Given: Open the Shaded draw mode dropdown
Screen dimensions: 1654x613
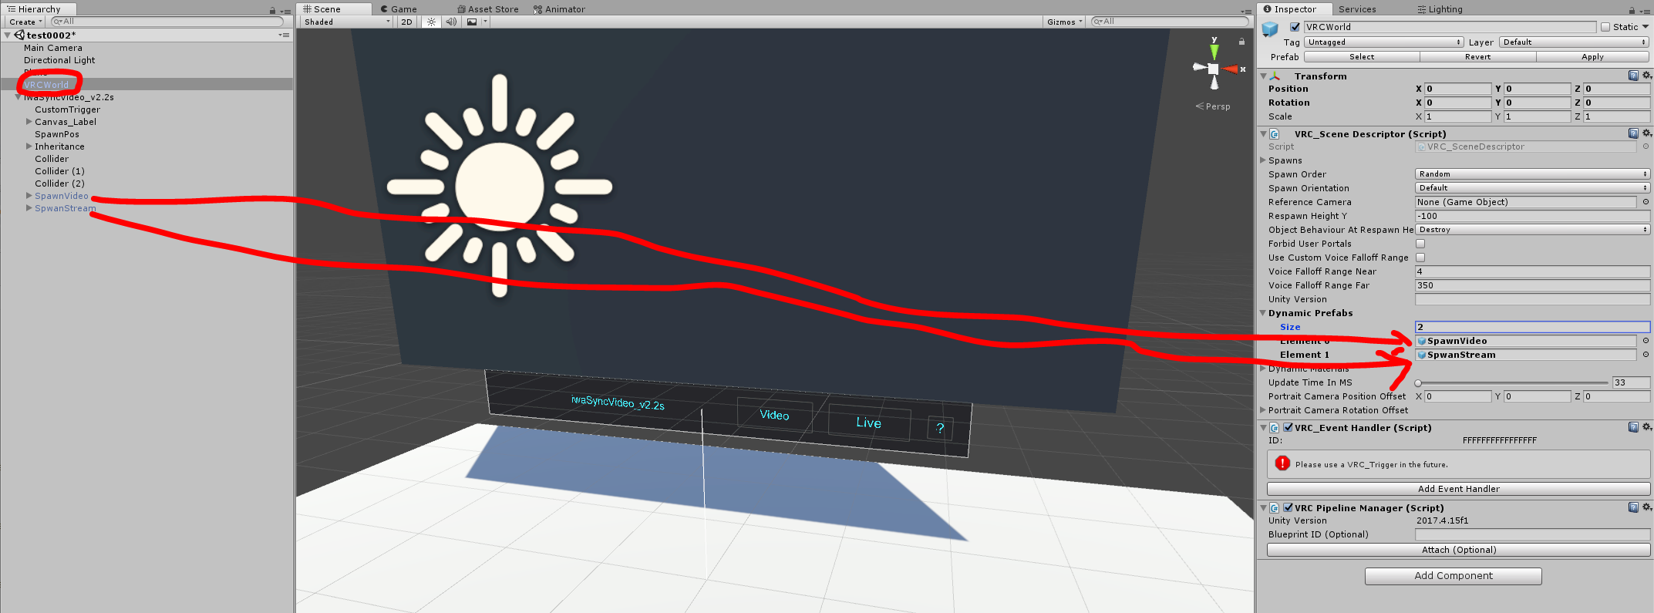Looking at the screenshot, I should pyautogui.click(x=347, y=22).
